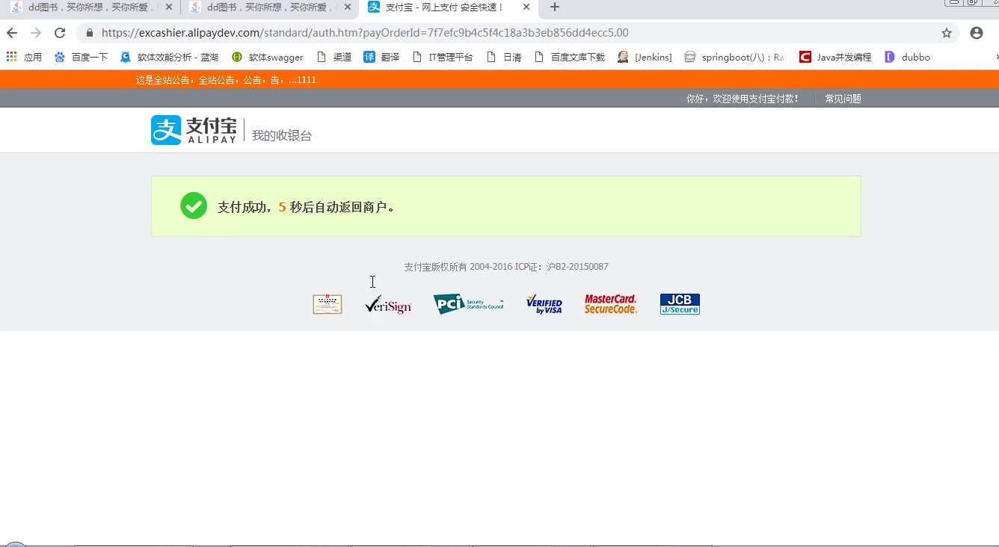Open the 百度一下 bookmark
999x547 pixels.
coord(81,57)
